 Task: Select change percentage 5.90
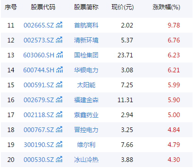pos(174,100)
